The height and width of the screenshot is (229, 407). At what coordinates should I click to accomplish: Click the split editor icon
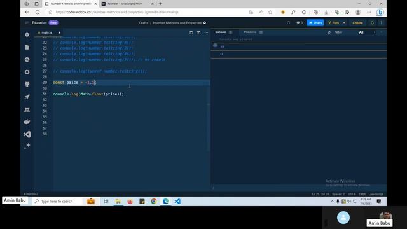tap(191, 32)
